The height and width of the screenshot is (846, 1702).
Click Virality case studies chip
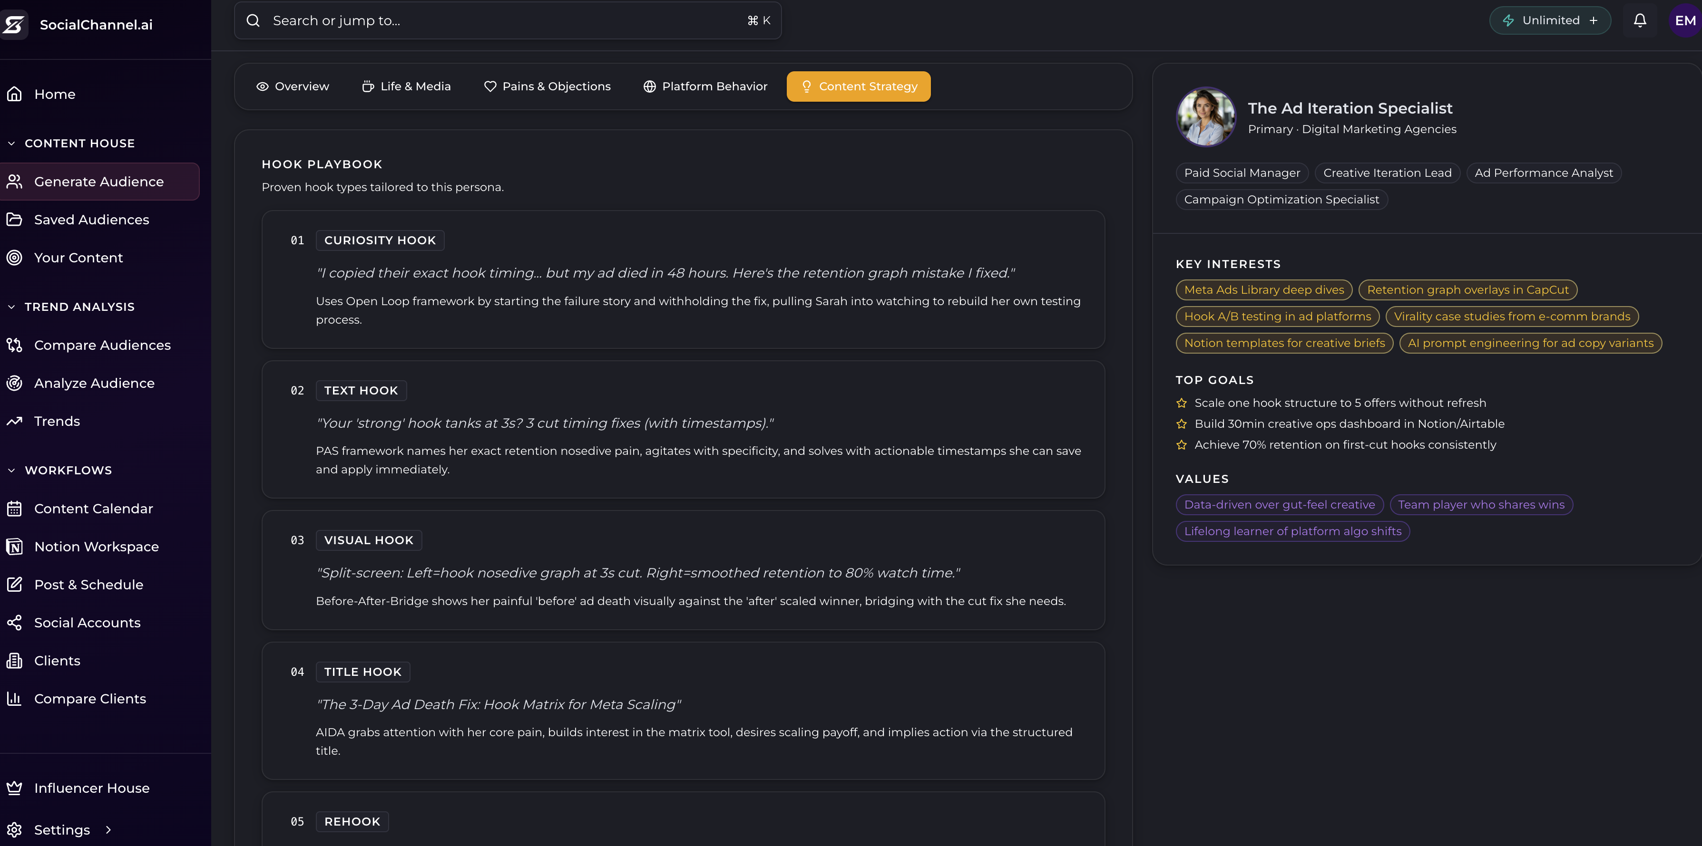(x=1512, y=316)
